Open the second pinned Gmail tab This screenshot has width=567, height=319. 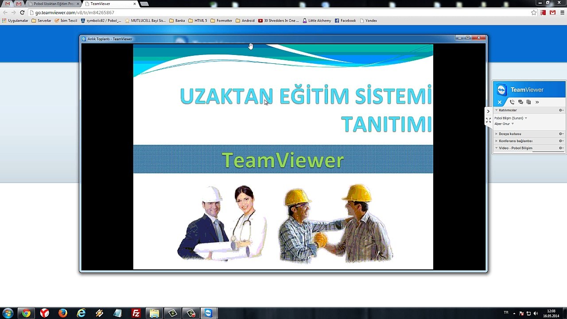(x=19, y=4)
